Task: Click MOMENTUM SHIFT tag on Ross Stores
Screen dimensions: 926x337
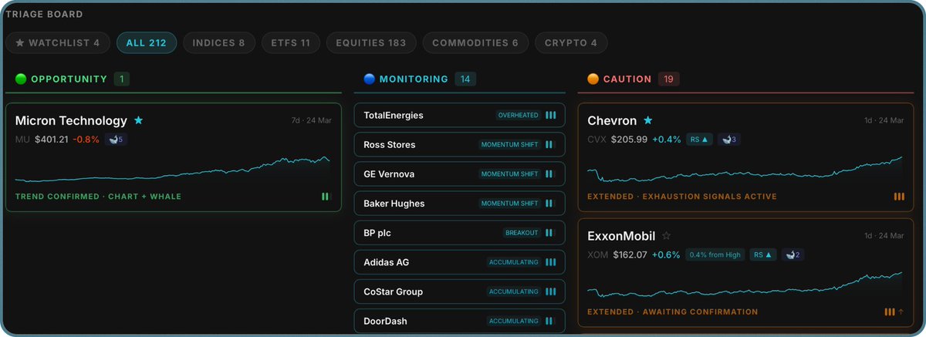Action: pyautogui.click(x=509, y=144)
